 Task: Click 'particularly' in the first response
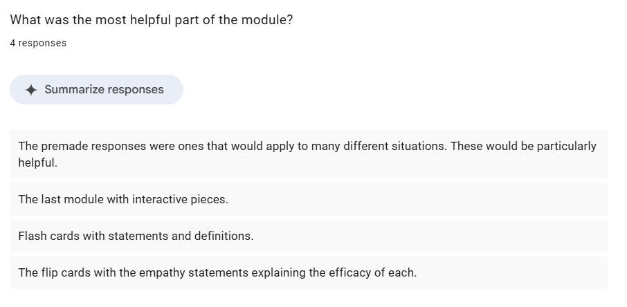coord(566,147)
